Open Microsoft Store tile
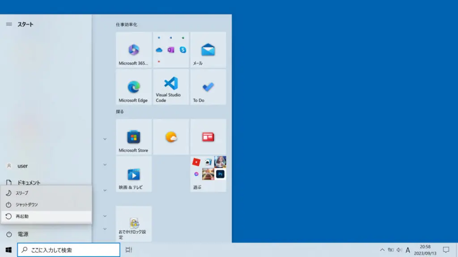This screenshot has width=458, height=257. click(x=133, y=137)
